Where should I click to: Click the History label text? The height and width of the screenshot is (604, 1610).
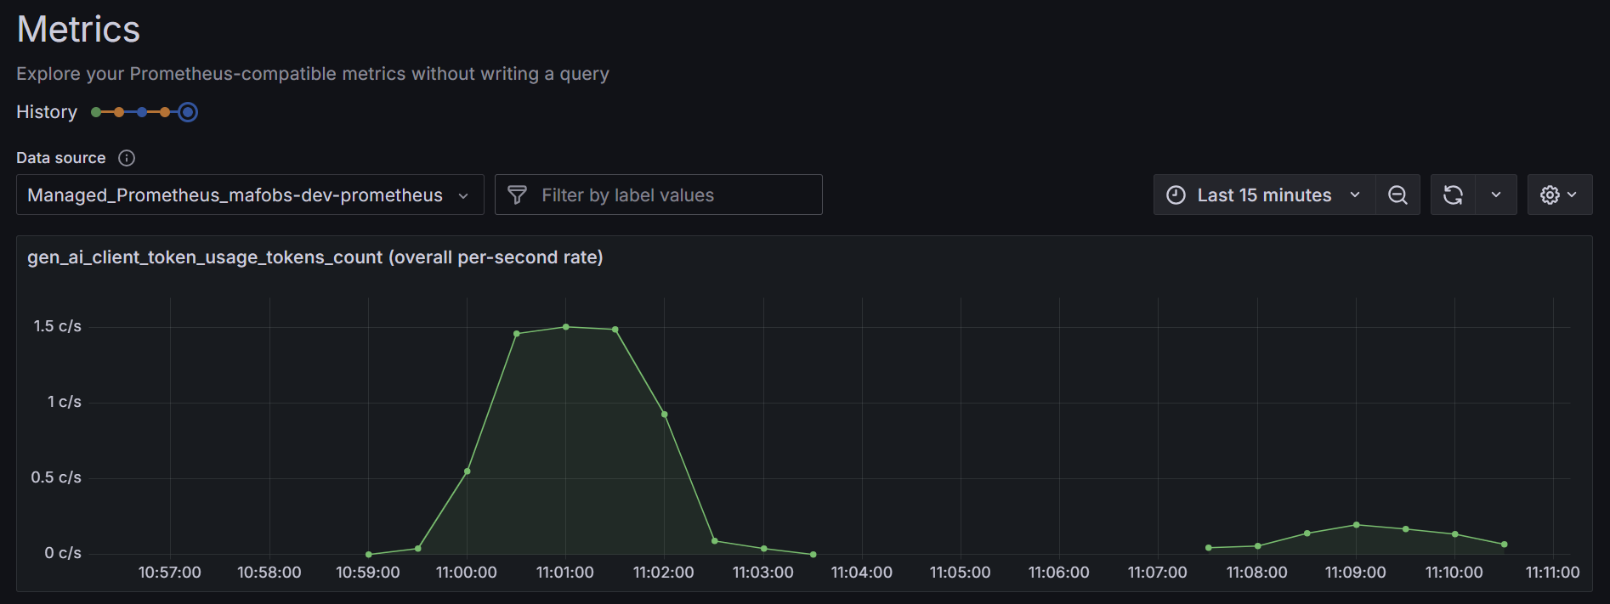tap(47, 112)
